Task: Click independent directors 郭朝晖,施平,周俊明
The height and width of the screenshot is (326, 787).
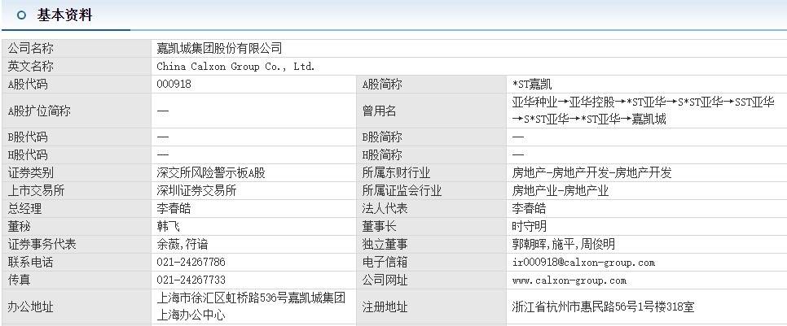Action: (563, 245)
